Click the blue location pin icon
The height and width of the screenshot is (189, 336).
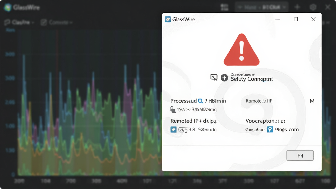click(x=270, y=129)
